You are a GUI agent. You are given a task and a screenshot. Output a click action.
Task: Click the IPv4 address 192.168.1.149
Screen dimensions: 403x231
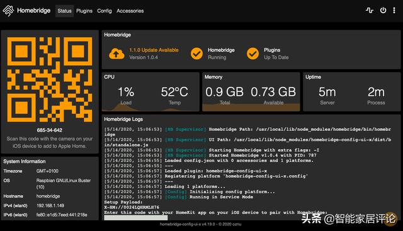[50, 206]
